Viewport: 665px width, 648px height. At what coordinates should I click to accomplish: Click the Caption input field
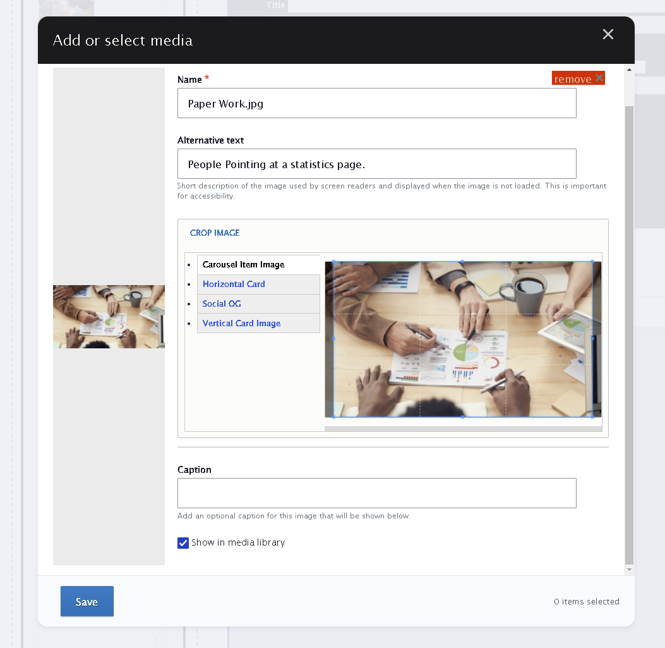[x=376, y=493]
